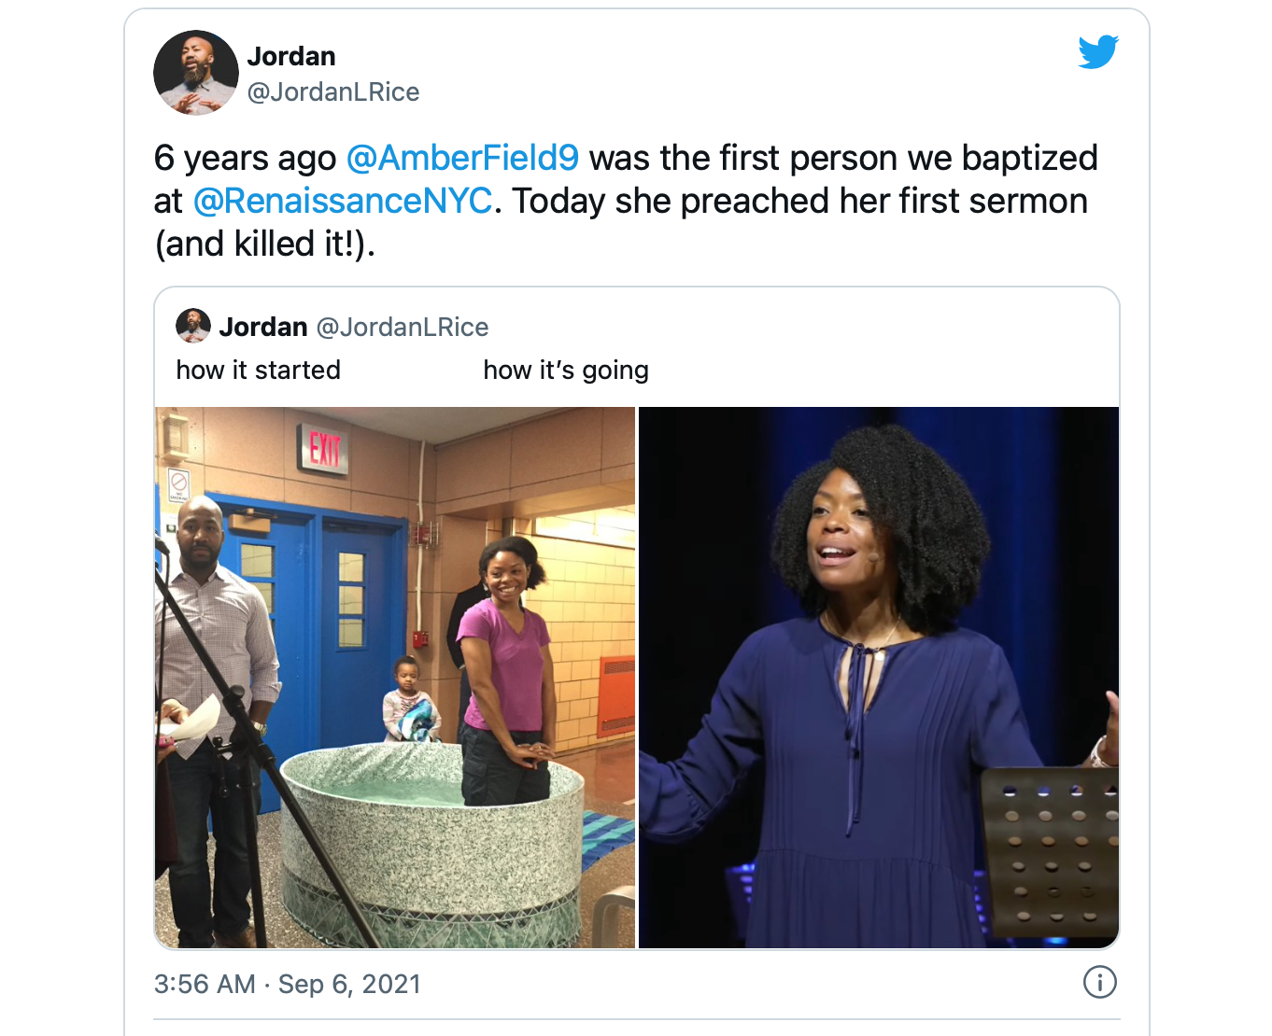Click the EXIT sign in left photo
Screen dimensions: 1272x1036
pos(323,449)
